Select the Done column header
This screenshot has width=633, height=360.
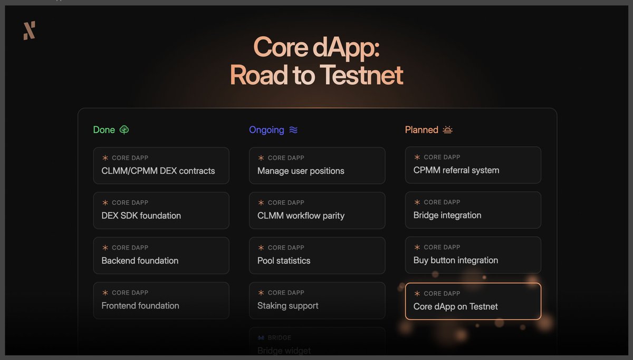coord(103,129)
